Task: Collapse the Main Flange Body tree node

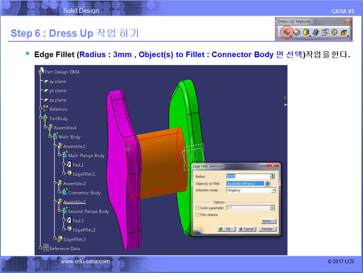Action: [59, 155]
